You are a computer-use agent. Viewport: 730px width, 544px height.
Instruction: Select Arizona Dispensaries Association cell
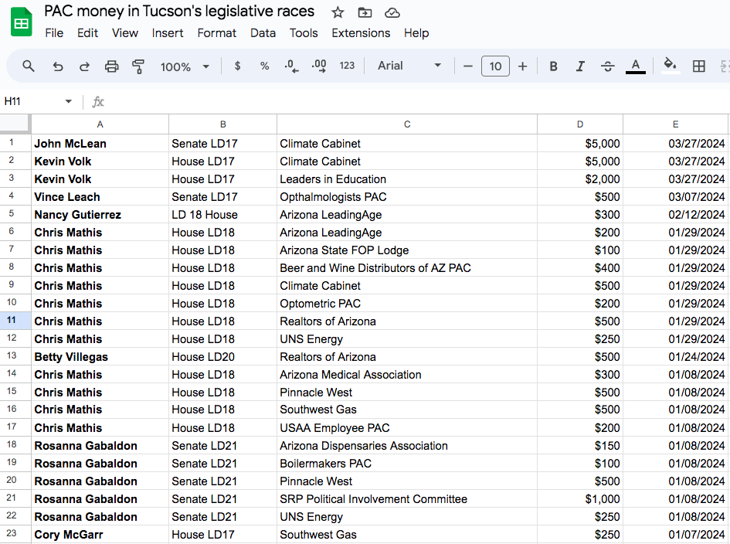tap(407, 446)
